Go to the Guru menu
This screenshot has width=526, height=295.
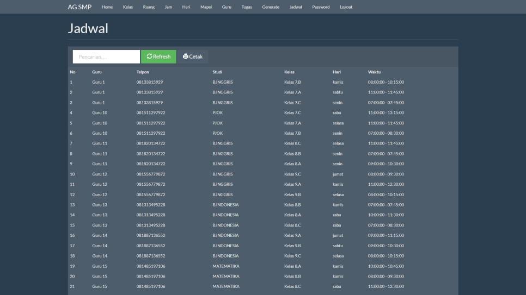(x=227, y=7)
